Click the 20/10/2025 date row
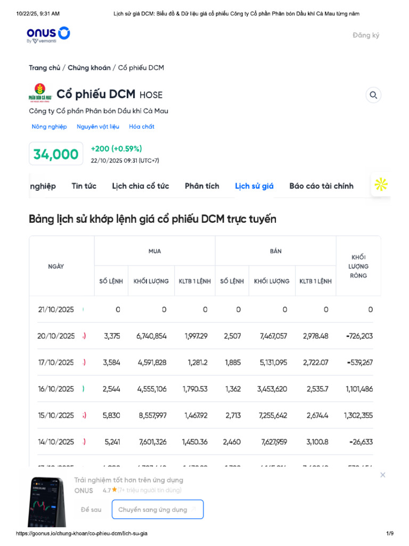This screenshot has width=409, height=546. coord(56,336)
